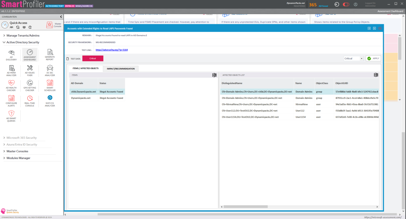Click Quick Access barcode-style icon
This screenshot has height=219, width=406.
click(x=24, y=27)
